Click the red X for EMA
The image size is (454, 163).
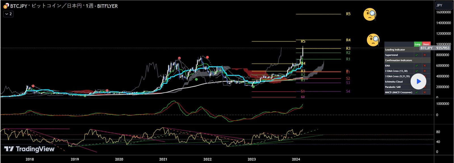point(425,66)
